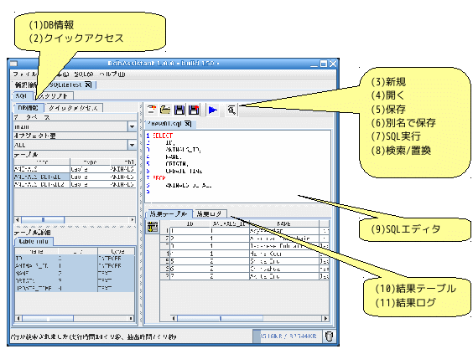Viewport: 473px width, 349px height.
Task: Save the SQL file with floppy icon
Action: (179, 110)
